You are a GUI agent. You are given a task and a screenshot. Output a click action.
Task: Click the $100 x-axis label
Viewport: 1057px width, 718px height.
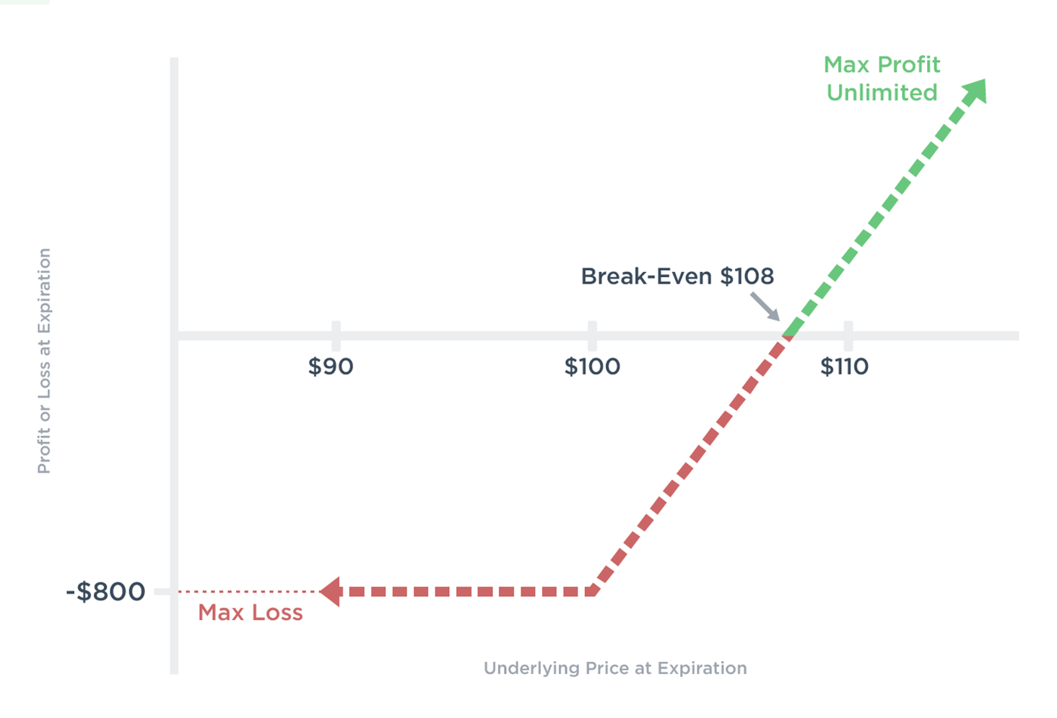(592, 367)
